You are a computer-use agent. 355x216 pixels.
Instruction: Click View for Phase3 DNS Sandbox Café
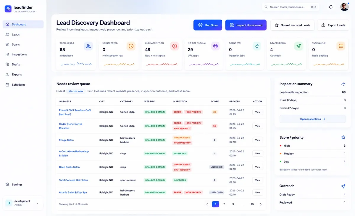258,112
